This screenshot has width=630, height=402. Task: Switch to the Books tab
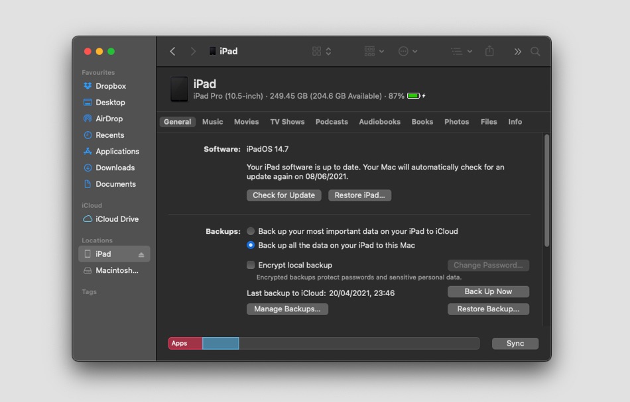[422, 122]
